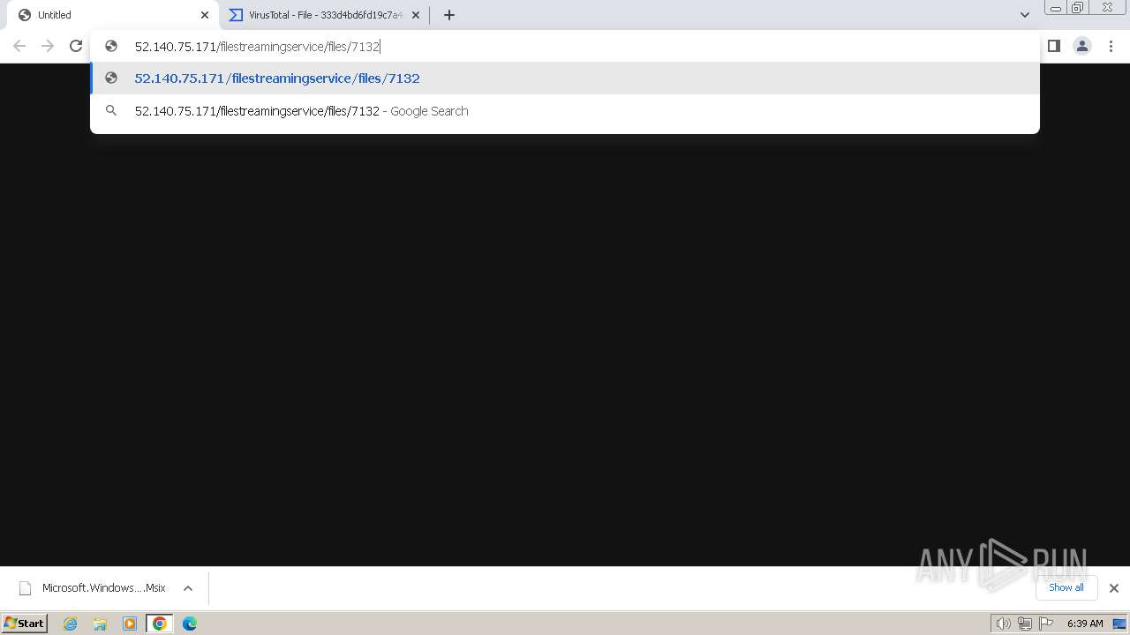Screen dimensions: 1130x635
Task: Close the downloads bar
Action: click(1114, 588)
